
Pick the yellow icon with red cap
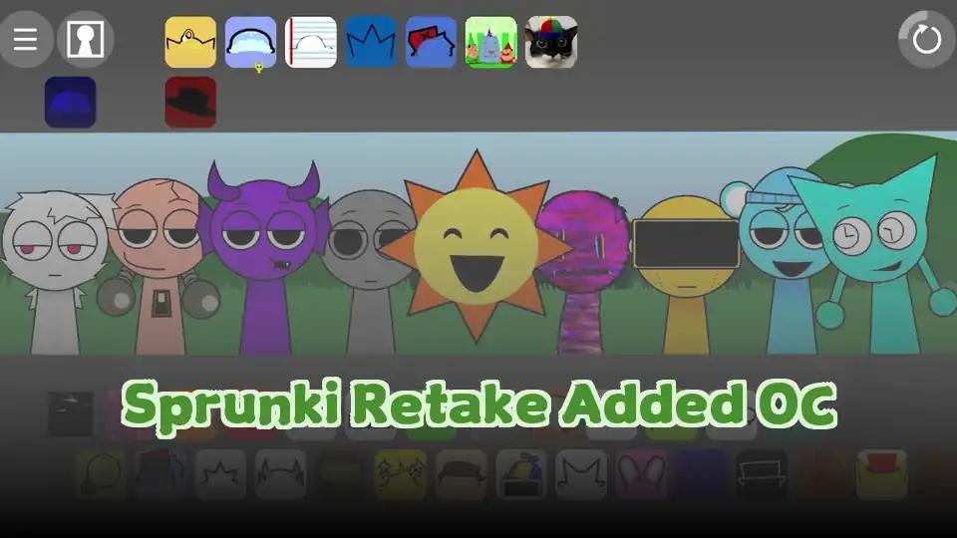(881, 474)
